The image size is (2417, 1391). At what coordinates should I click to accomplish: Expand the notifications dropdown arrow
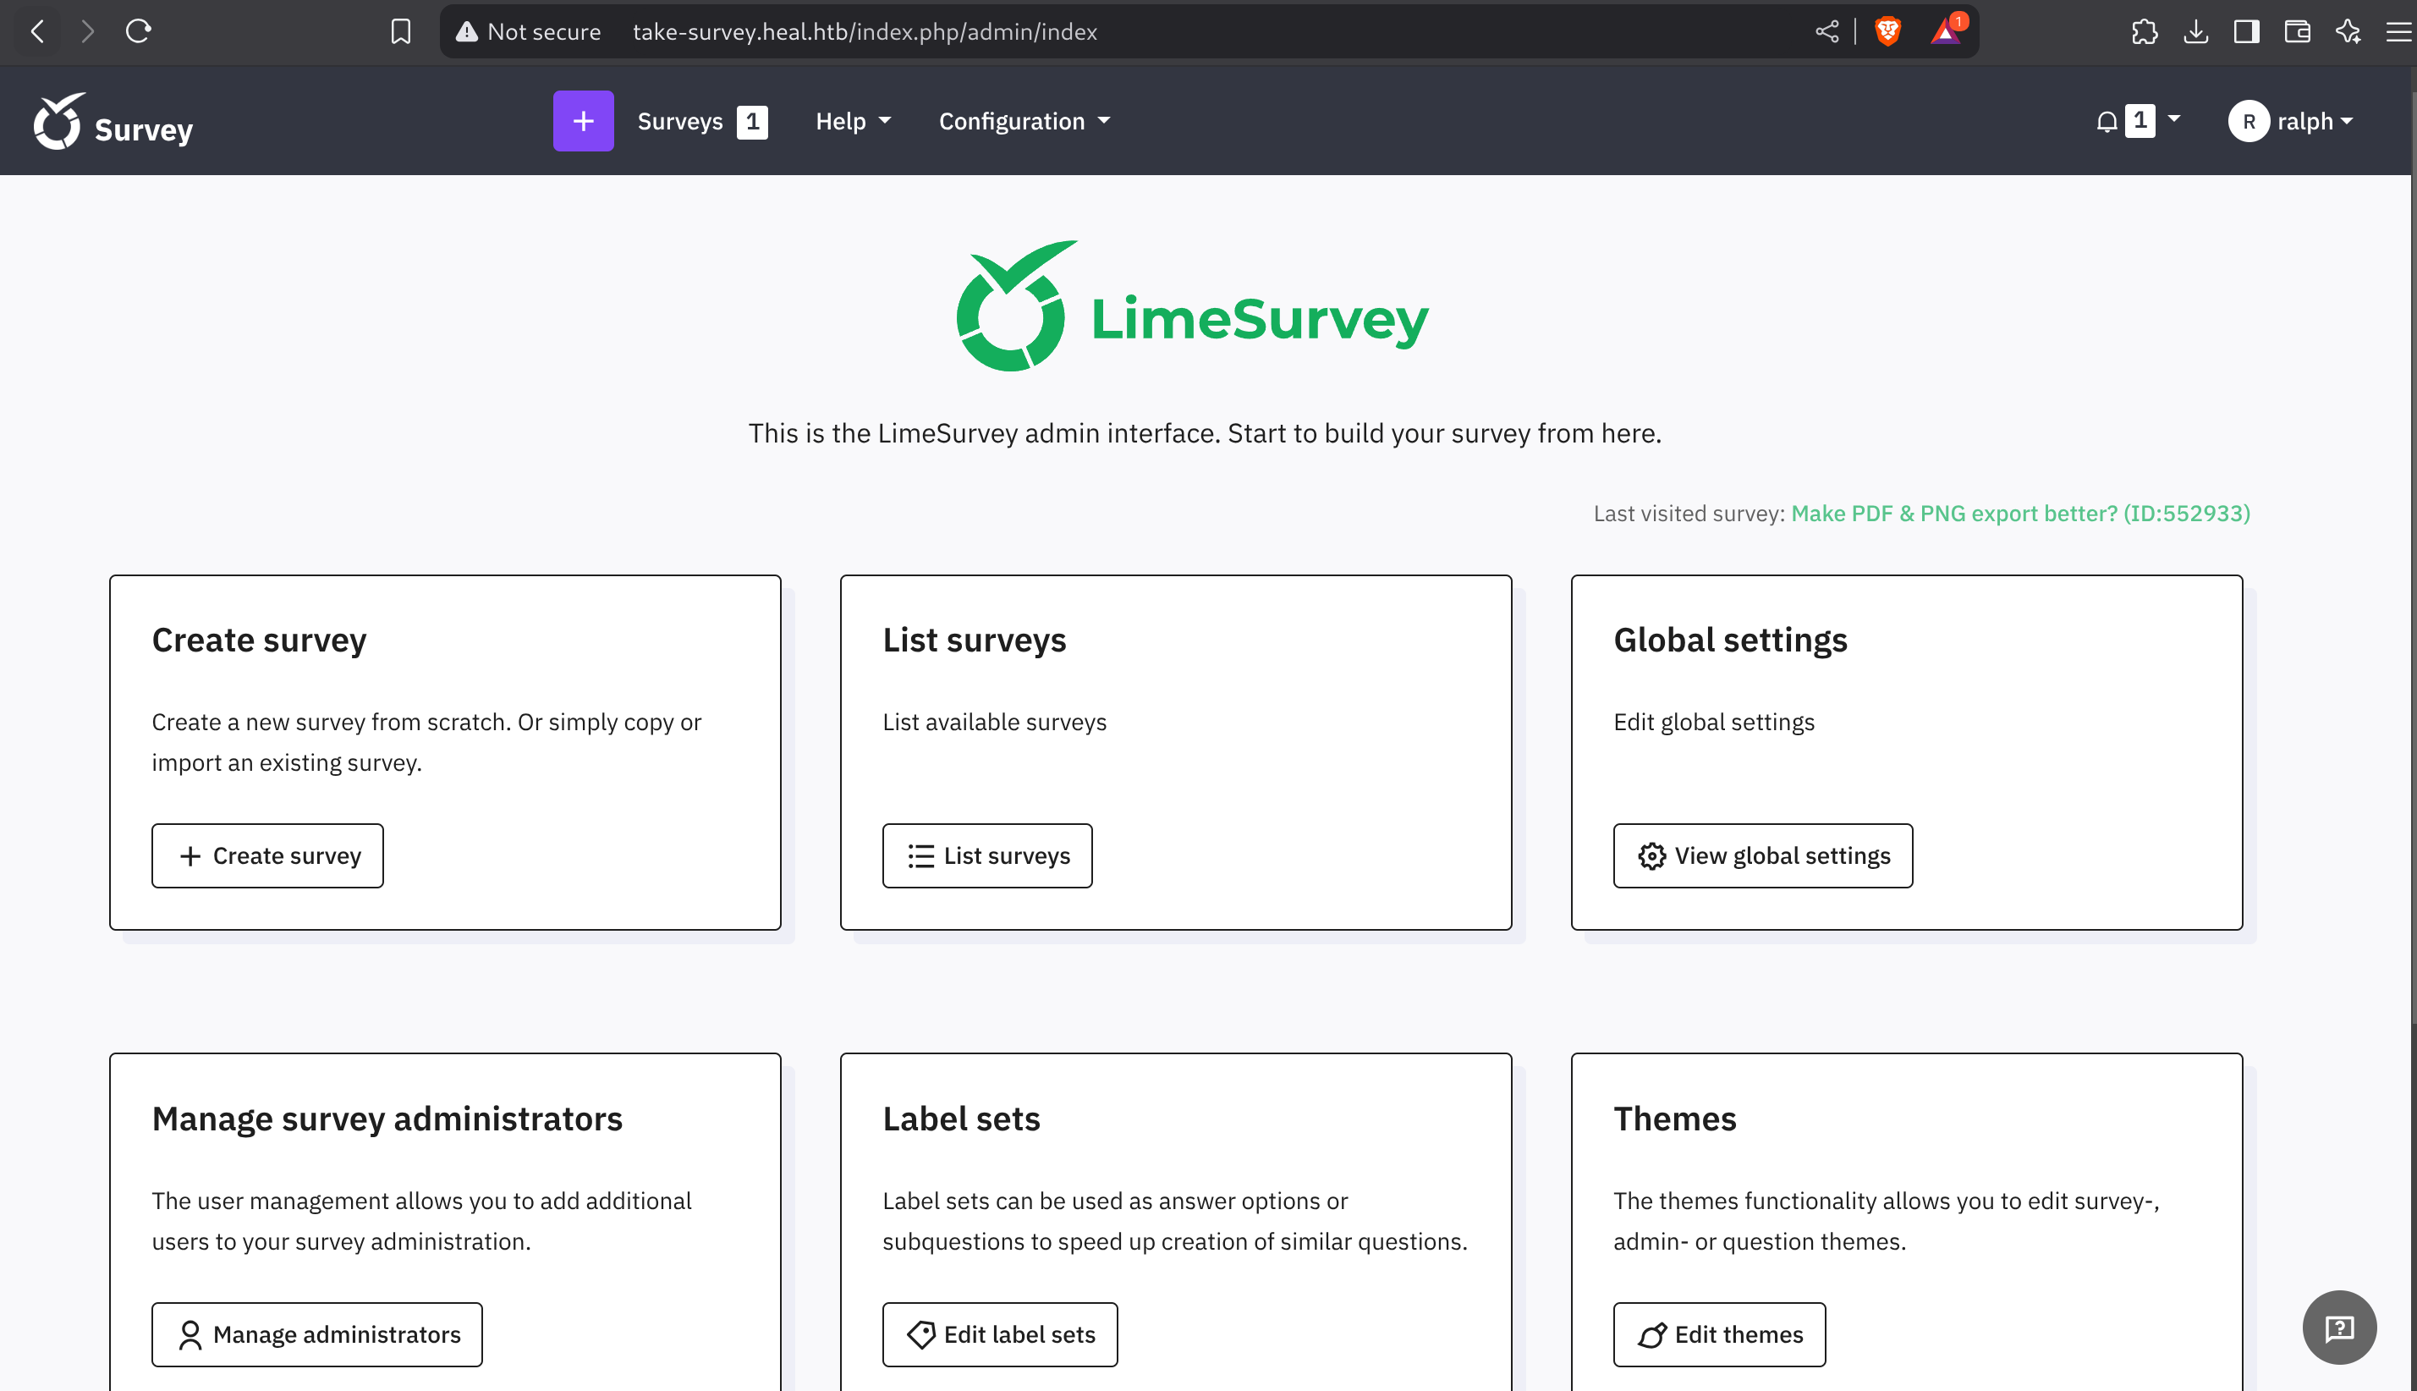2174,119
